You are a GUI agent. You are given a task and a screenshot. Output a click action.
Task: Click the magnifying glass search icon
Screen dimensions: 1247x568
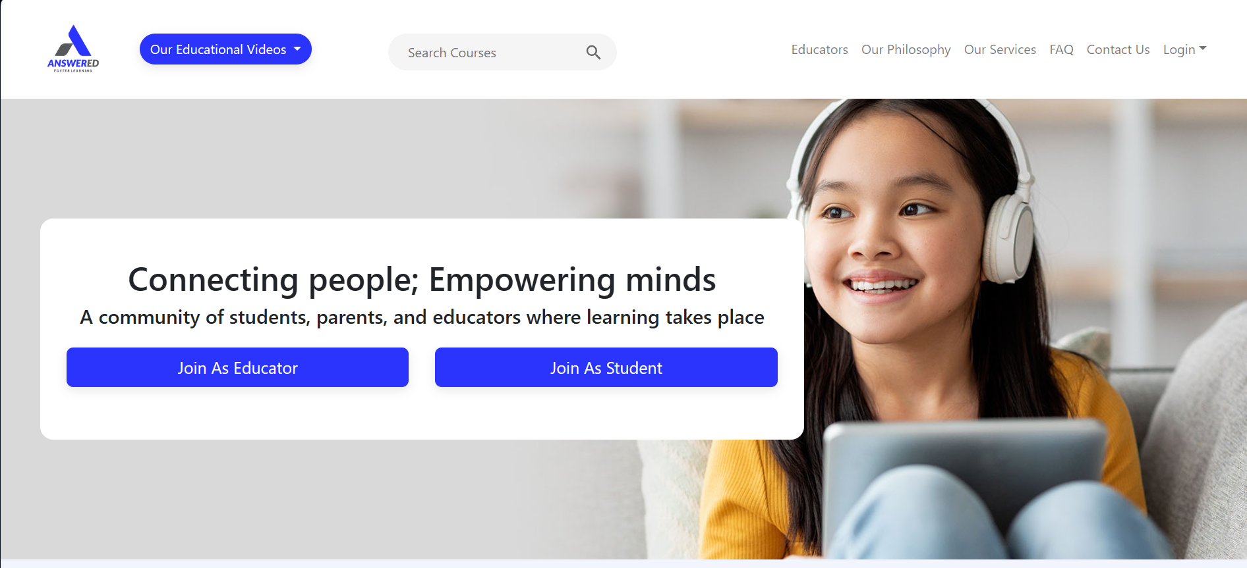(x=593, y=53)
